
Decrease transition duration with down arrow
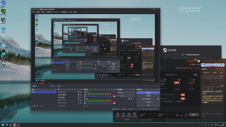tap(134, 96)
